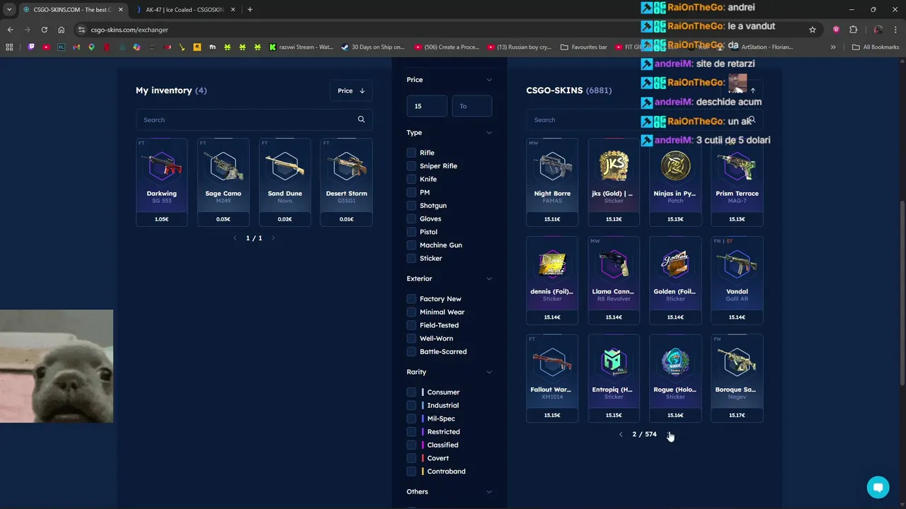
Task: Bookmark this page with star icon
Action: pos(813,30)
